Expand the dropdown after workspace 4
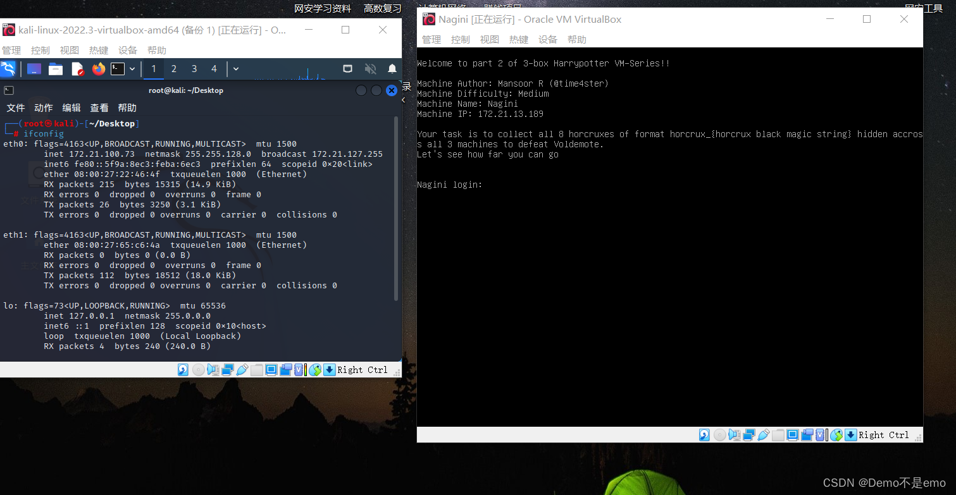This screenshot has width=956, height=495. click(x=236, y=69)
